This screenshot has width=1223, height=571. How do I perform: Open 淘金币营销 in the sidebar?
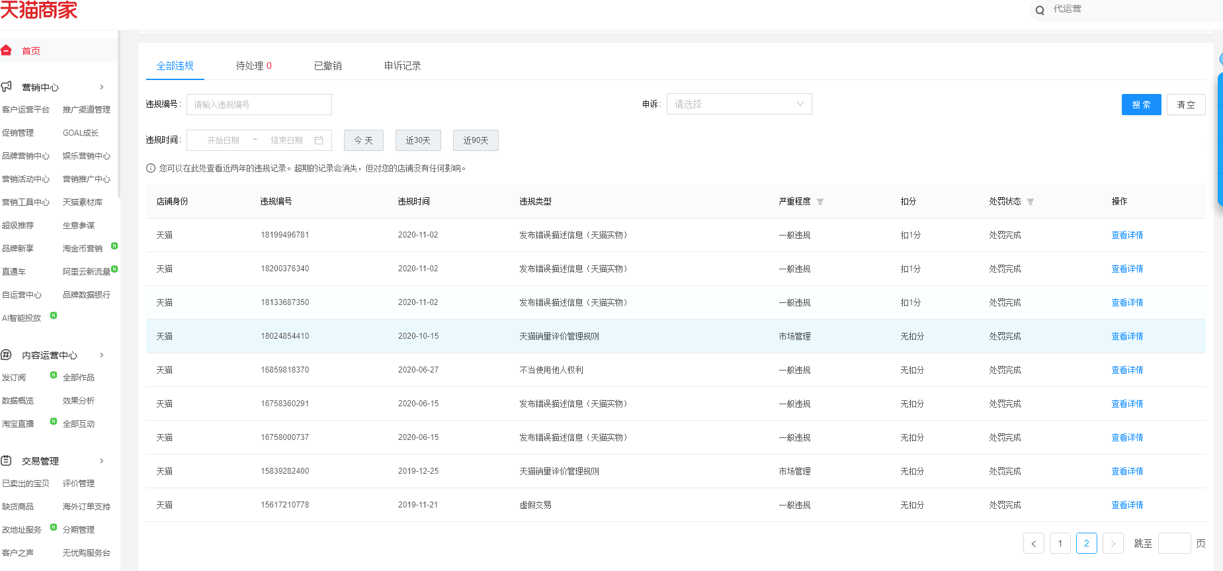pyautogui.click(x=83, y=248)
